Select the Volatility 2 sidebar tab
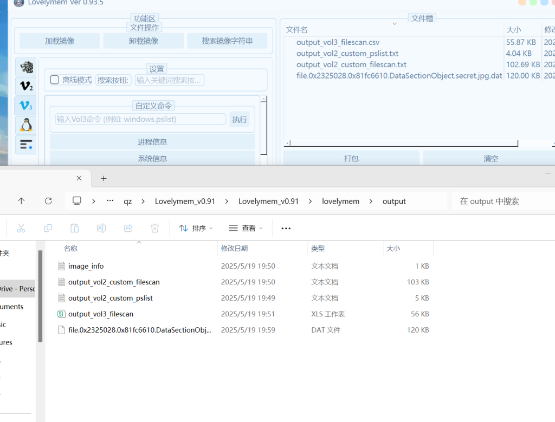 click(x=26, y=86)
